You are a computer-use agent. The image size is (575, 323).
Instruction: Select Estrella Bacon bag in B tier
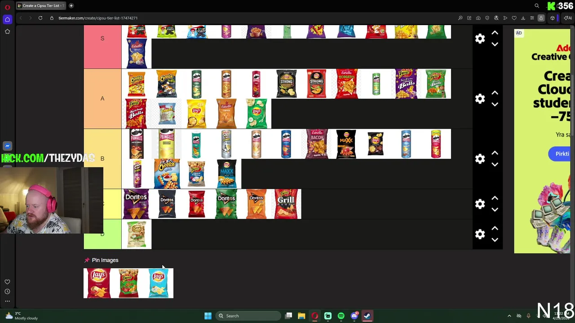pos(317,144)
